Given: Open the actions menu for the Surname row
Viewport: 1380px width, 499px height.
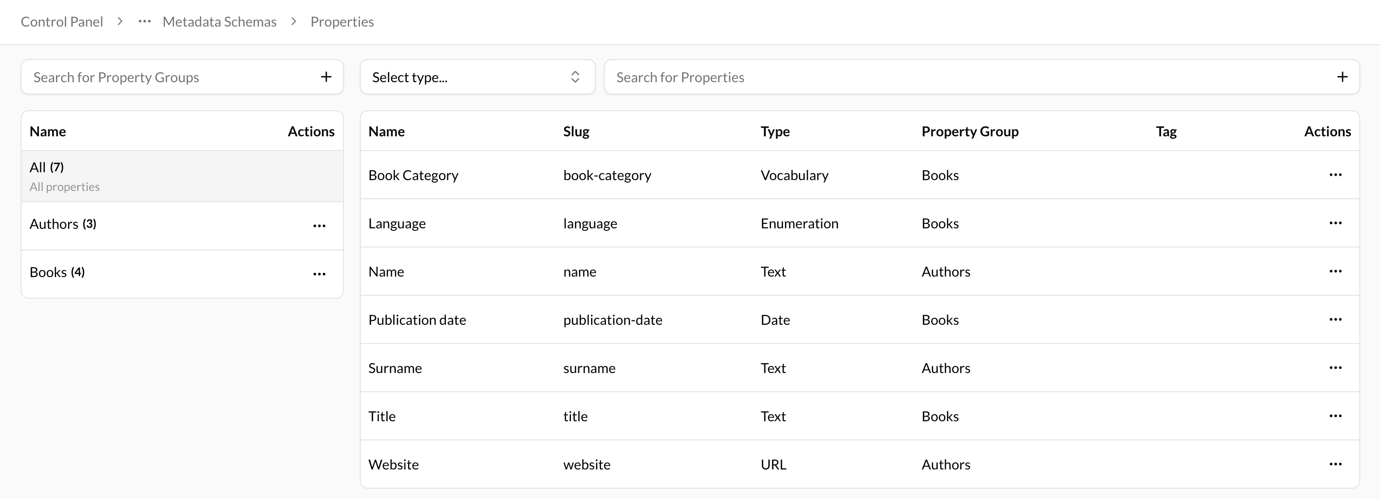Looking at the screenshot, I should (x=1336, y=367).
